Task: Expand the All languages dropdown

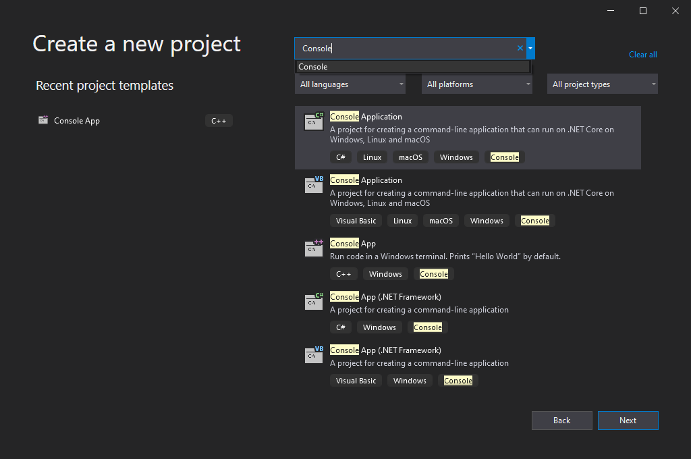Action: [x=350, y=84]
